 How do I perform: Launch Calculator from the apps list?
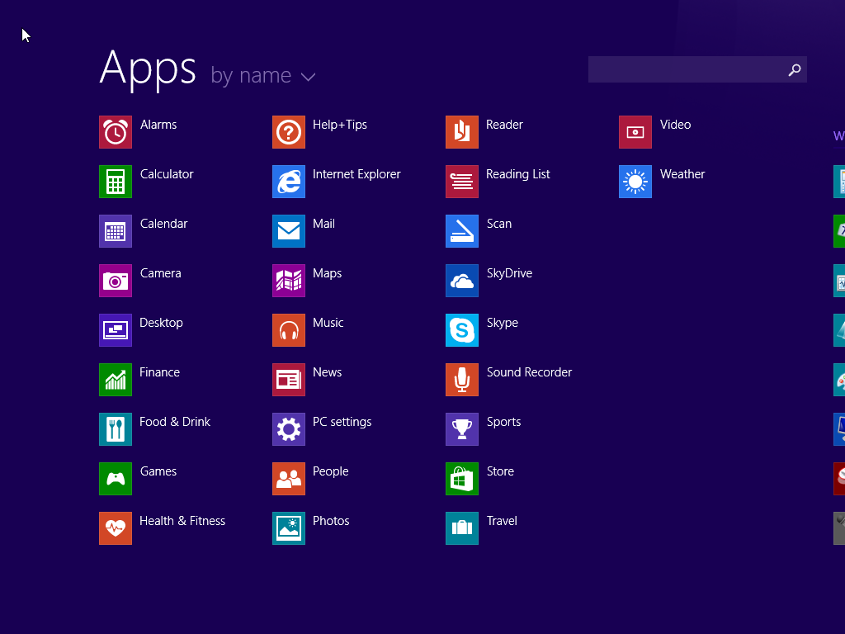[x=116, y=182]
